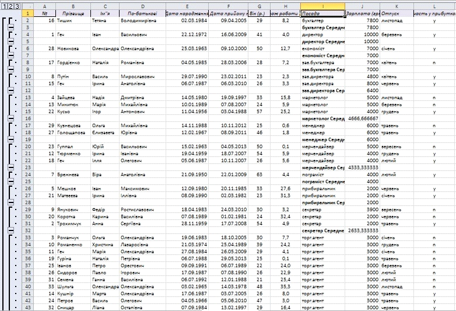Image resolution: width=456 pixels, height=311 pixels.
Task: Select row 16 header
Action: click(28, 118)
